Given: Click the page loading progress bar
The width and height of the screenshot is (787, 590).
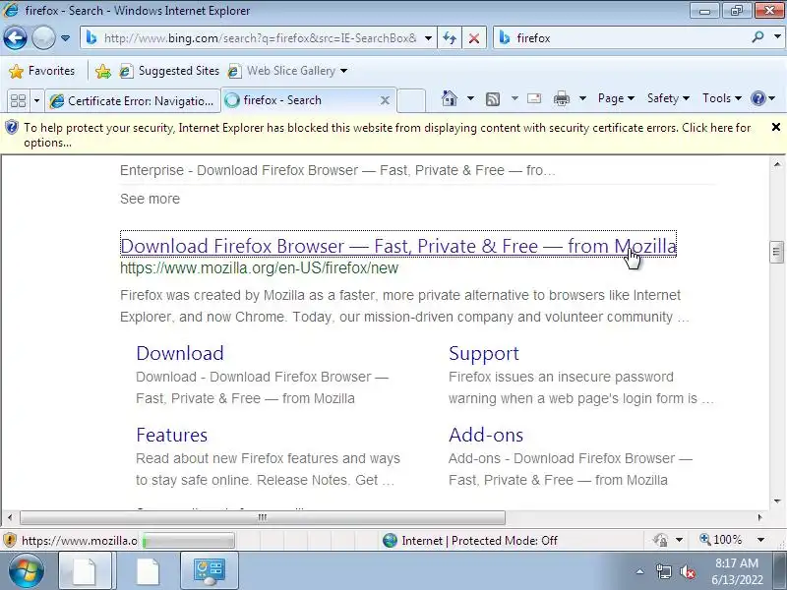Looking at the screenshot, I should pyautogui.click(x=188, y=541).
